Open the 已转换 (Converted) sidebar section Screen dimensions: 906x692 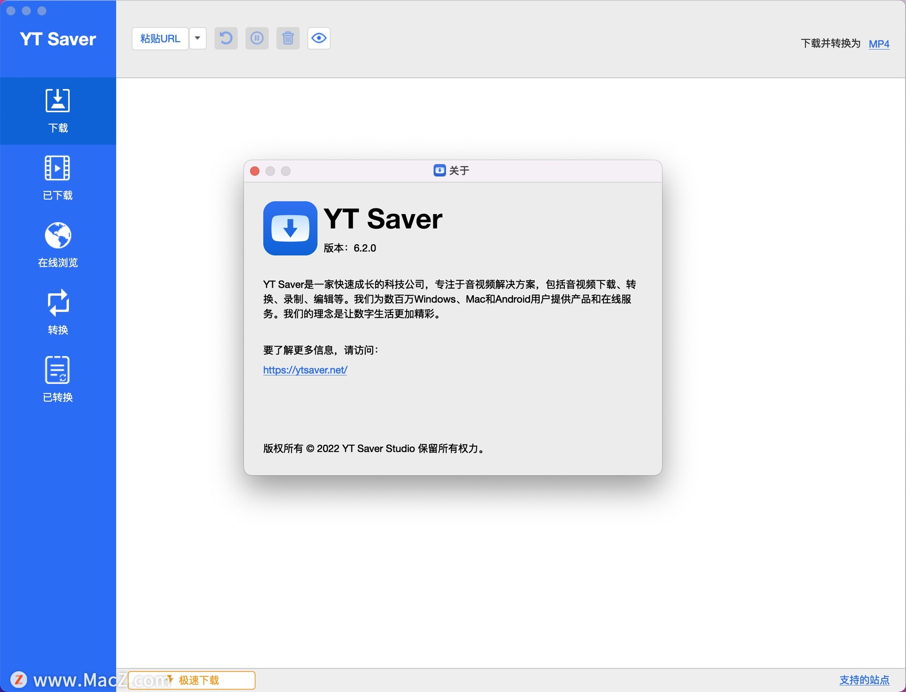click(58, 379)
